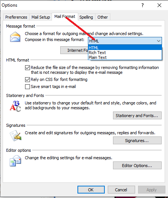The image size is (168, 198).
Task: Close the Options dialog with the X
Action: (159, 5)
